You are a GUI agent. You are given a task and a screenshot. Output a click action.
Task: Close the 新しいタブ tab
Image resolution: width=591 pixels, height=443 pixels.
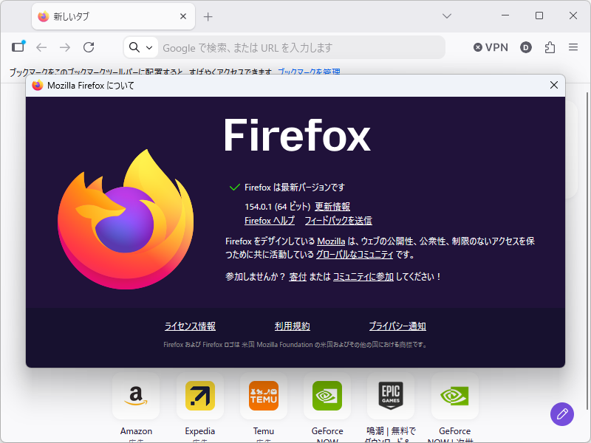[x=183, y=16]
